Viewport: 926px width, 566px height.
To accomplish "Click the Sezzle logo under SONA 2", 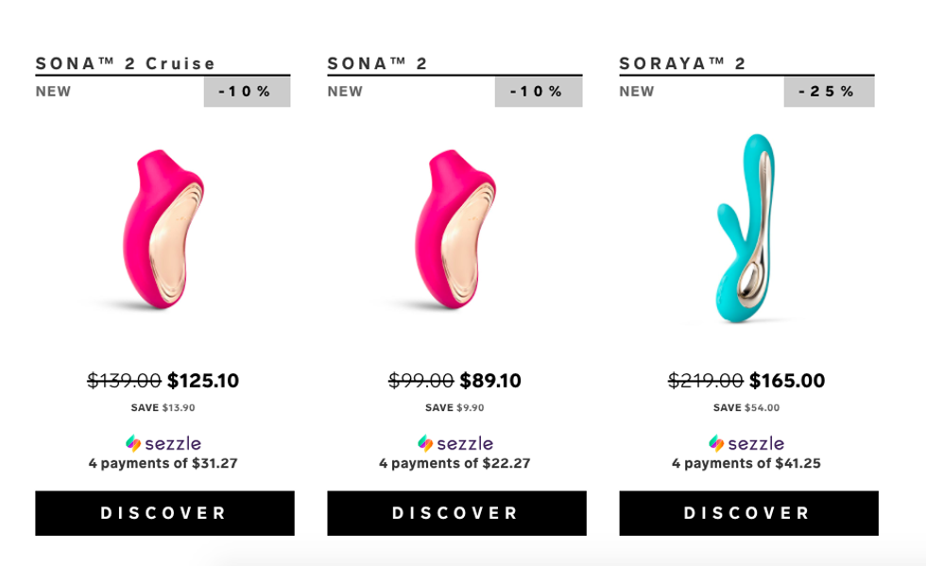I will click(454, 443).
